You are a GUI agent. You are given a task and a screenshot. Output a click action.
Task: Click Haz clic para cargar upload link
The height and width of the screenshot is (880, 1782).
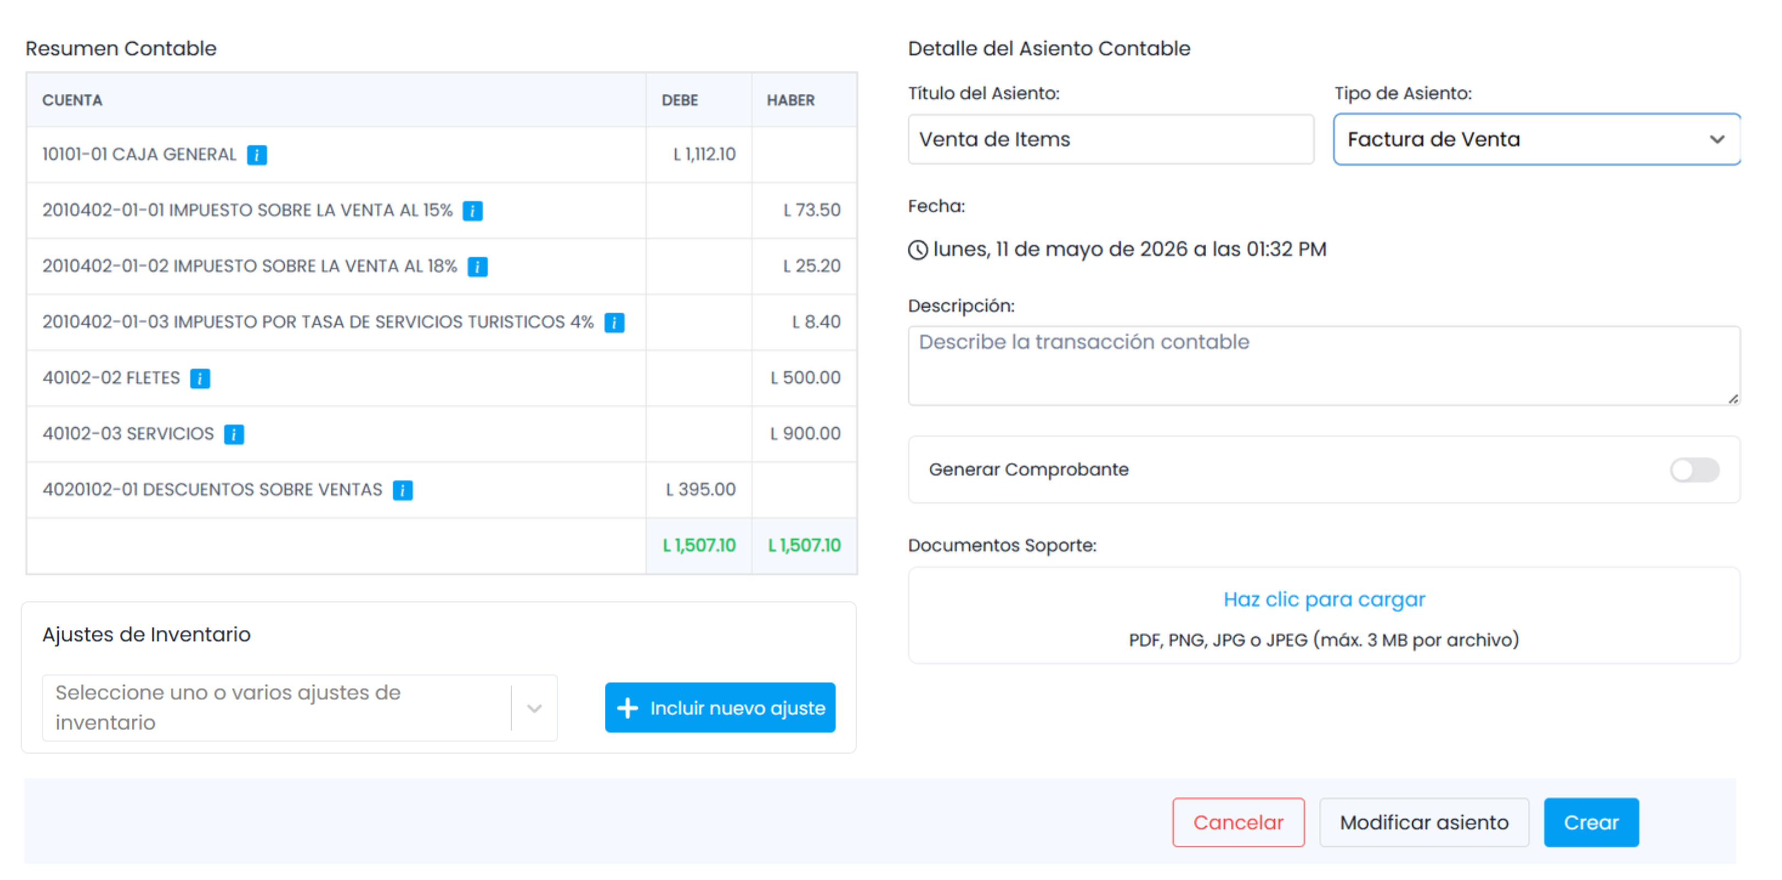pyautogui.click(x=1324, y=599)
